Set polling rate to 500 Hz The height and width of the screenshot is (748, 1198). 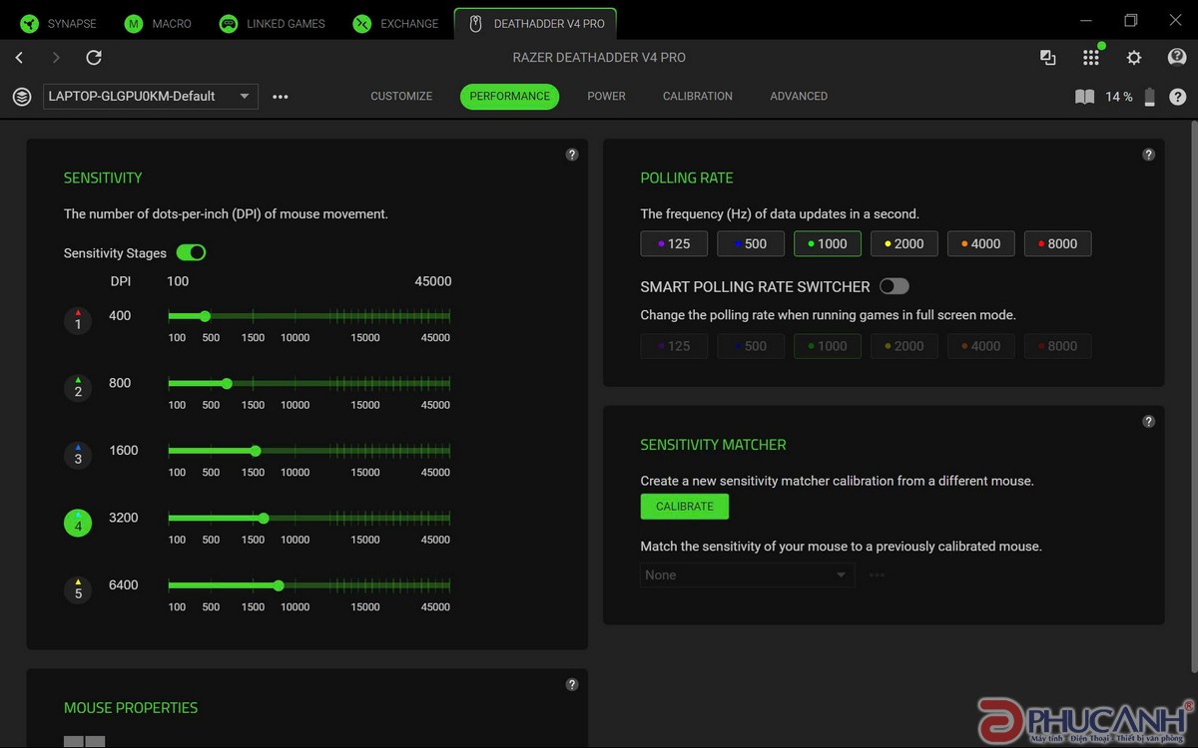[x=751, y=243]
